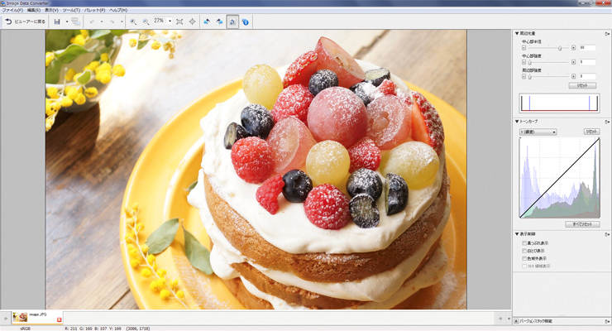
Task: Click the fit-to-window icon
Action: pos(179,21)
